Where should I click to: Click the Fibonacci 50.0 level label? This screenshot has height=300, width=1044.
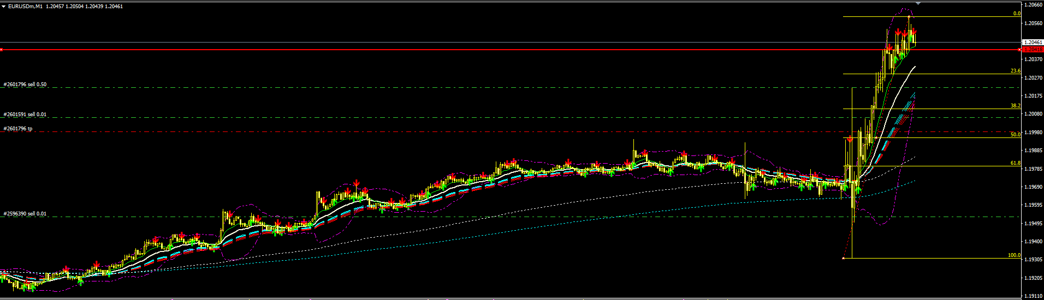(x=1016, y=134)
